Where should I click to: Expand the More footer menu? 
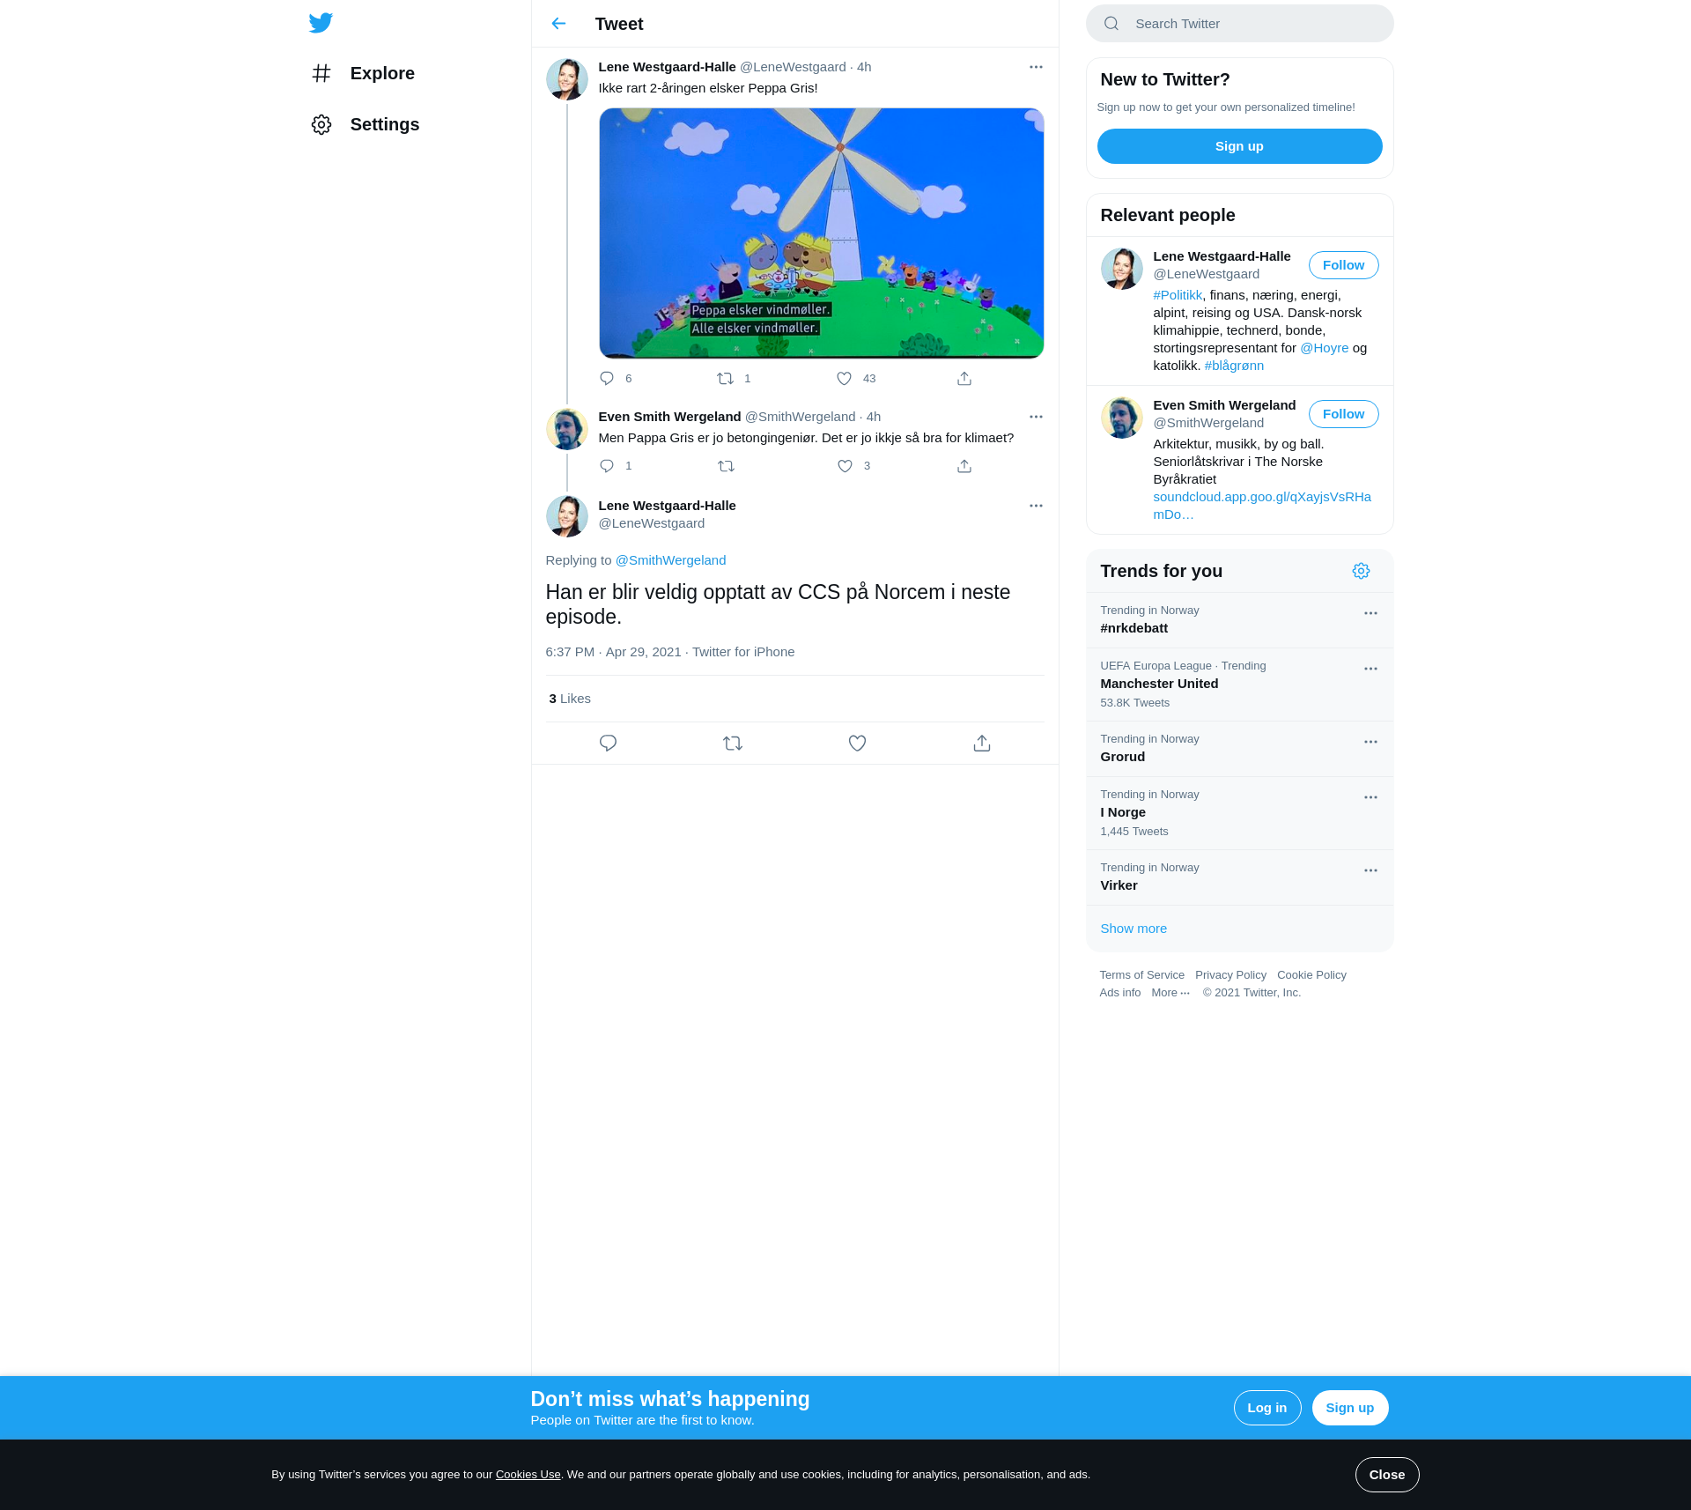[1170, 993]
